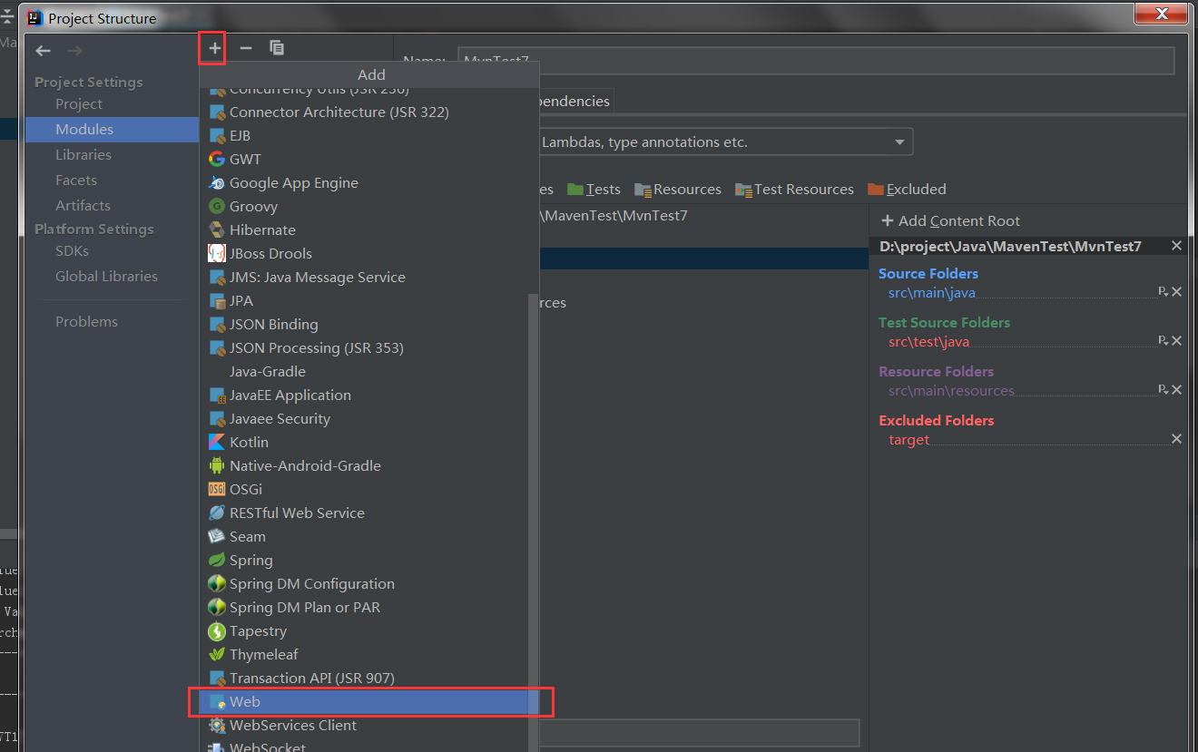Click the Spring DM Configuration icon
1198x752 pixels.
tap(217, 584)
